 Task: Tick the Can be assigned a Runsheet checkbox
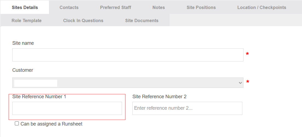17,124
